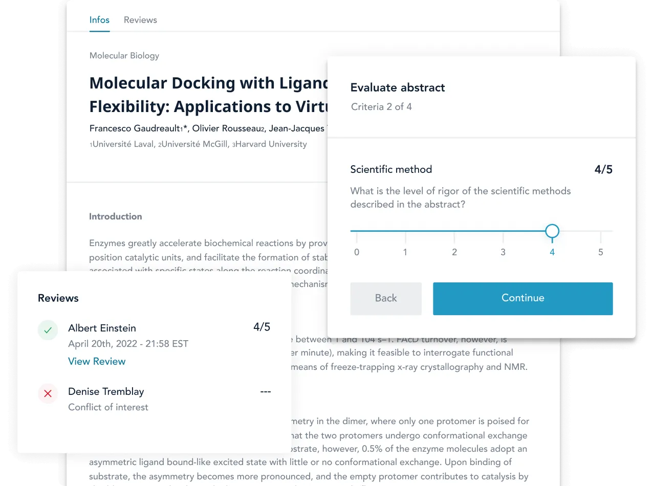Click the 4/5 score next to Scientific method

tap(603, 169)
